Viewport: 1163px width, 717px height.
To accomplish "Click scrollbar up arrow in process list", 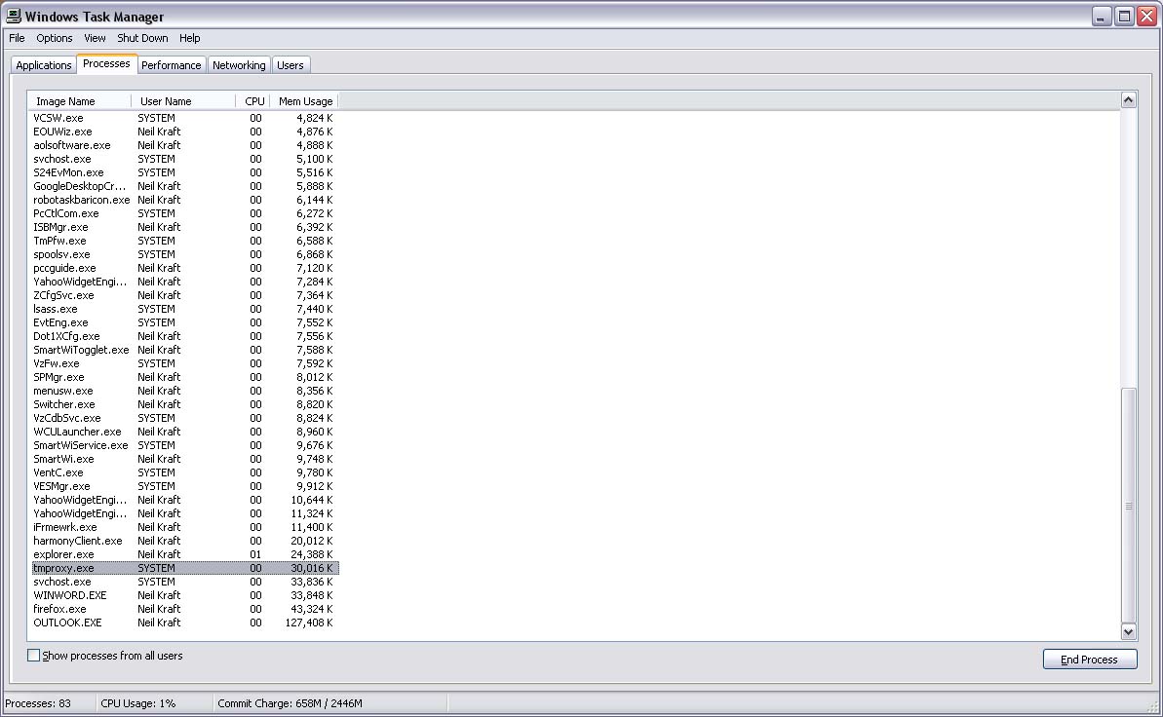I will [1128, 100].
